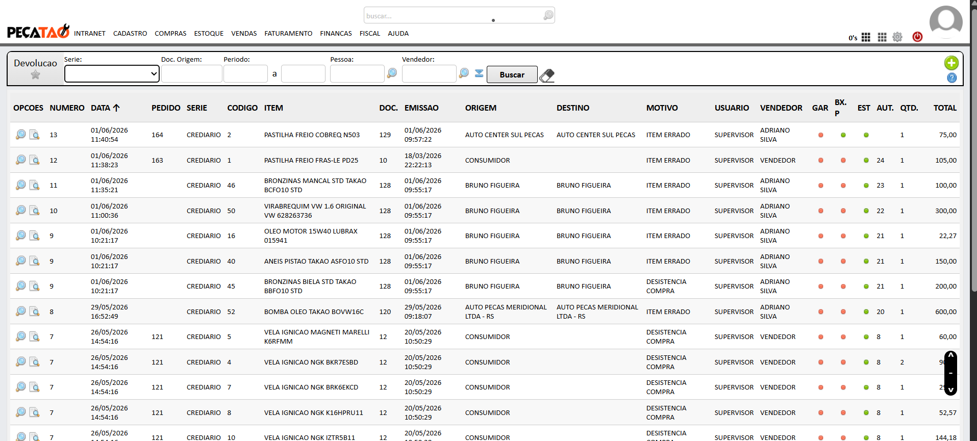
Task: Open the Serie dropdown
Action: click(112, 74)
